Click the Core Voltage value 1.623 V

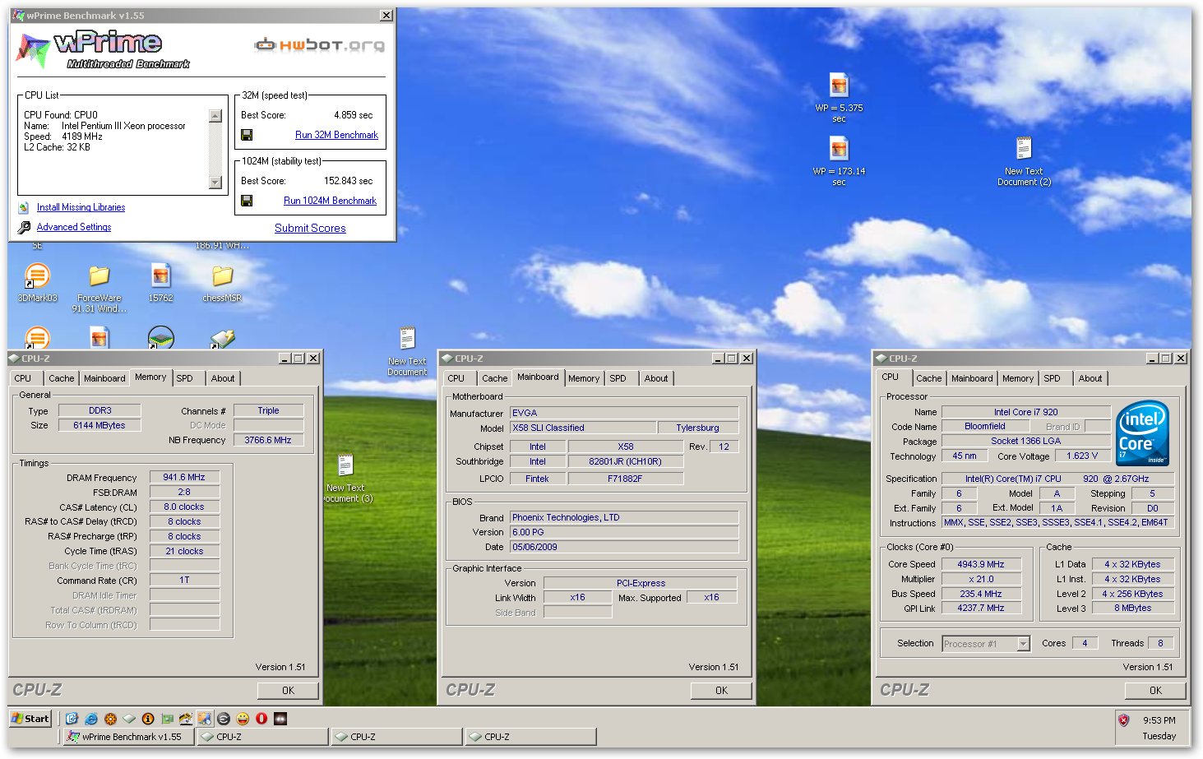[1082, 456]
